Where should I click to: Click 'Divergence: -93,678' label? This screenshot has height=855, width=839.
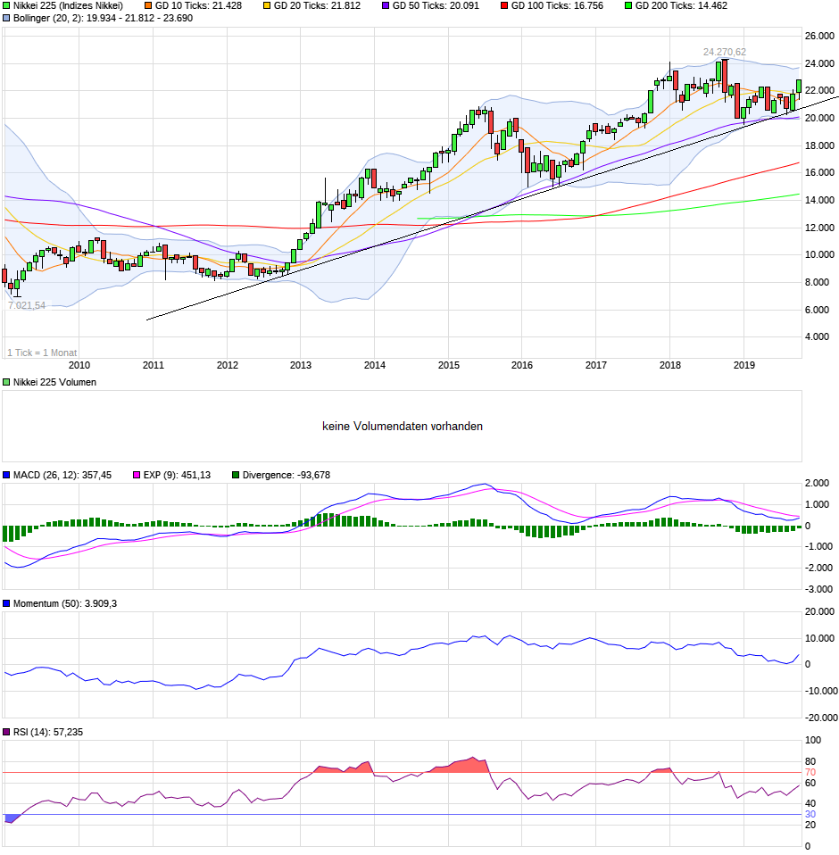point(287,475)
